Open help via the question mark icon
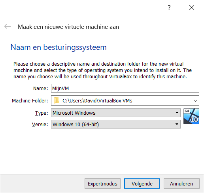This screenshot has width=204, height=193. click(169, 8)
